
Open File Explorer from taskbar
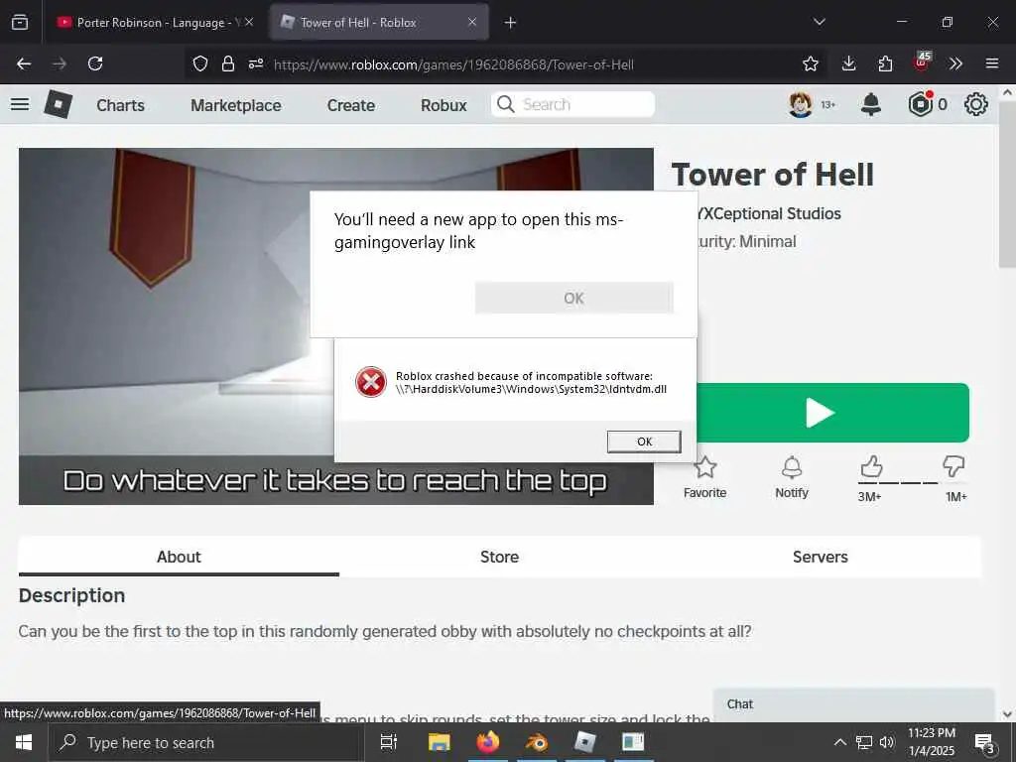point(439,742)
